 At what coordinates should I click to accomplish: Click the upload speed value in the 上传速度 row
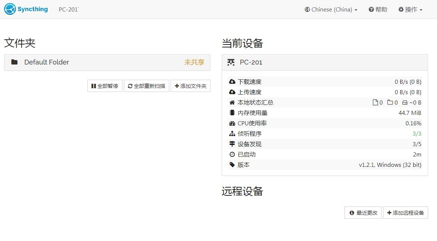pos(408,92)
